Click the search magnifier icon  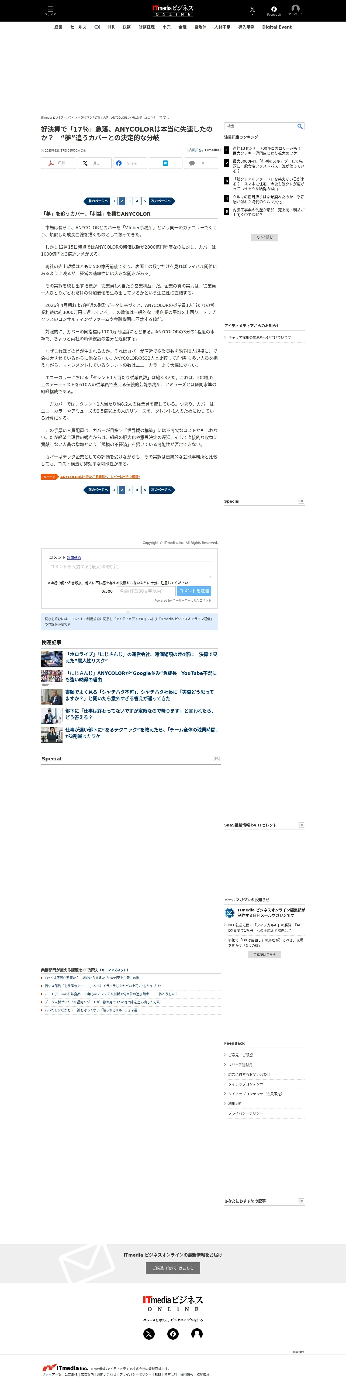pos(300,126)
